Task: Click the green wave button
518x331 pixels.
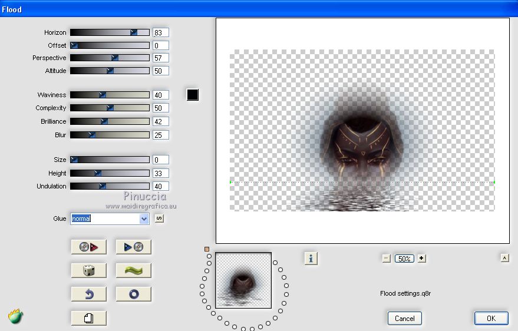Action: (133, 270)
